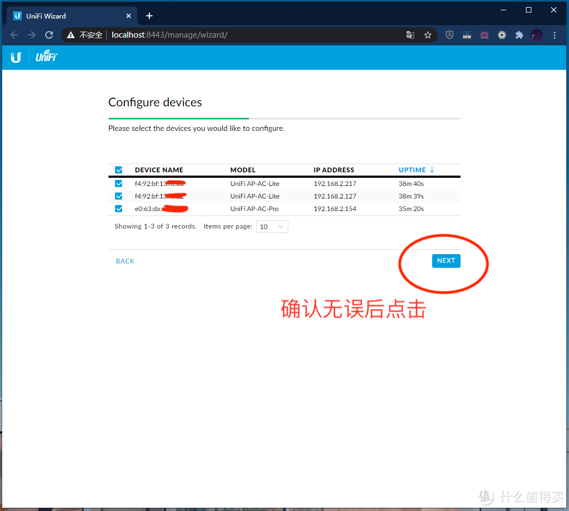Click the BACK link
569x511 pixels.
coord(125,261)
